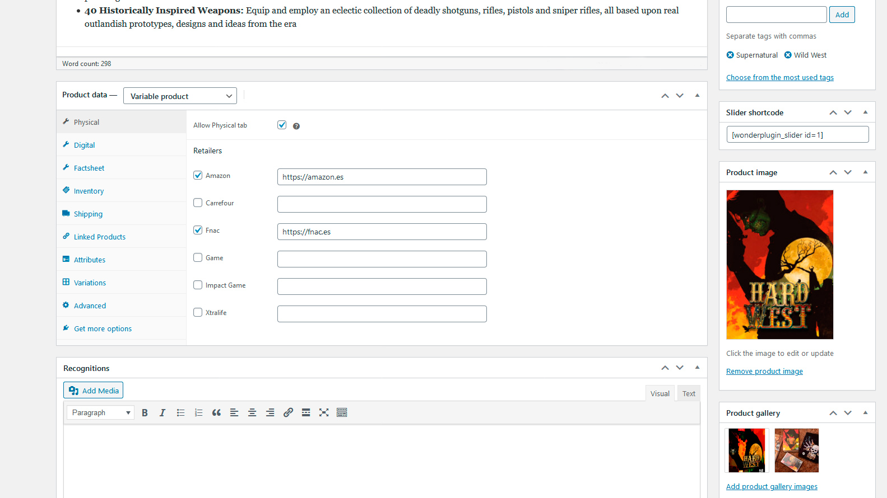Move Slider shortcode panel down
Viewport: 887px width, 498px height.
coord(848,112)
